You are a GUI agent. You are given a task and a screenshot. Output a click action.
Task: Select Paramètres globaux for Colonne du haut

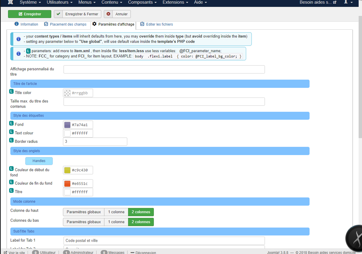coord(84,212)
